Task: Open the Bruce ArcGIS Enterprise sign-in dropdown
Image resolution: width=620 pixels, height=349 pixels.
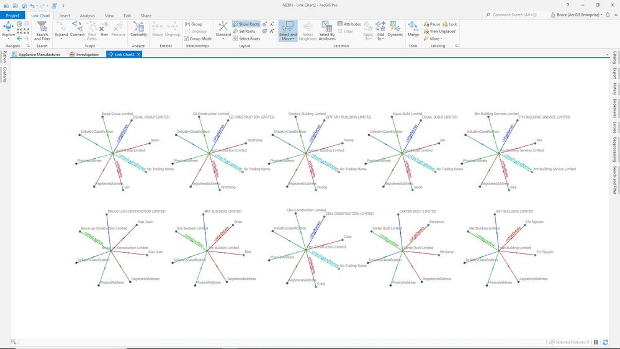Action: (x=577, y=15)
